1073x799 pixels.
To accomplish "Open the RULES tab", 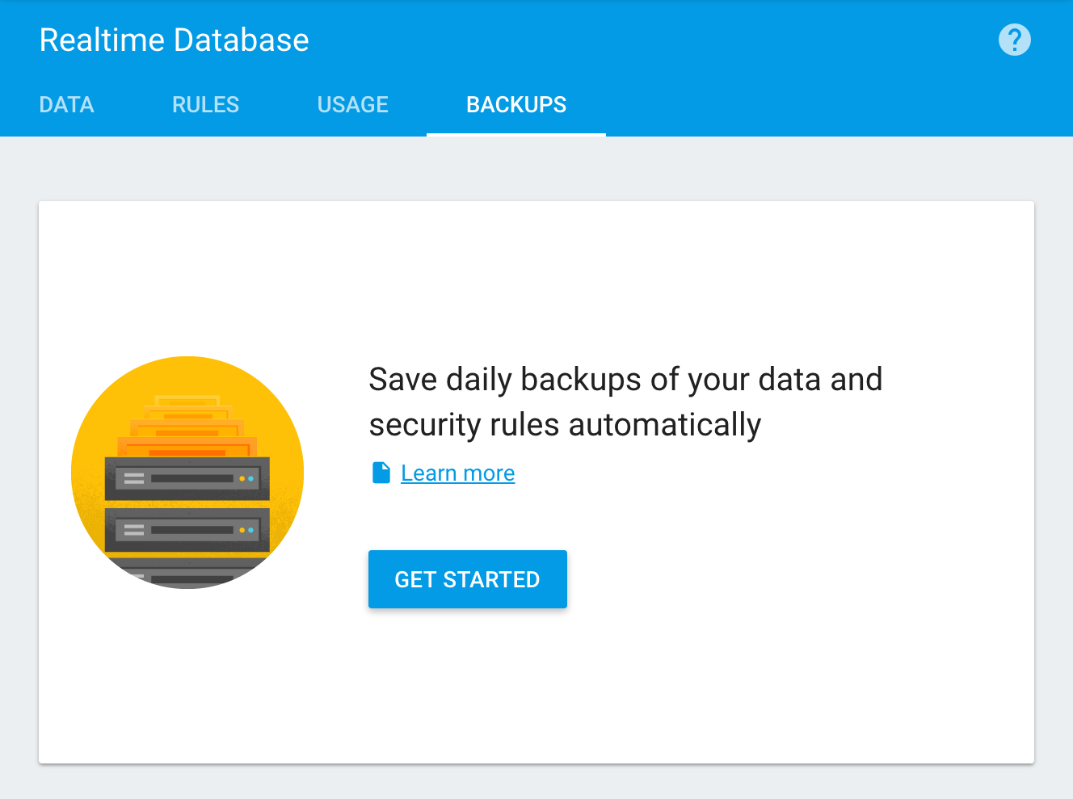I will click(x=205, y=104).
